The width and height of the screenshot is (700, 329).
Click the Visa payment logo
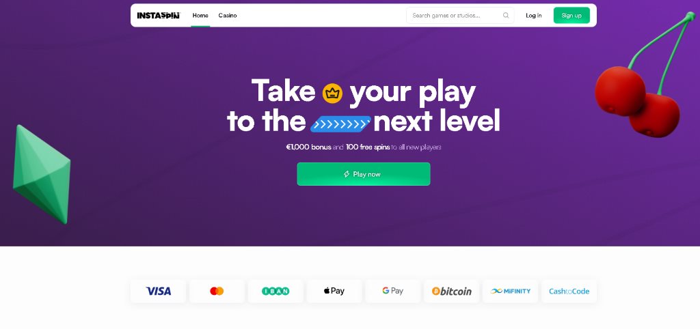(x=158, y=291)
